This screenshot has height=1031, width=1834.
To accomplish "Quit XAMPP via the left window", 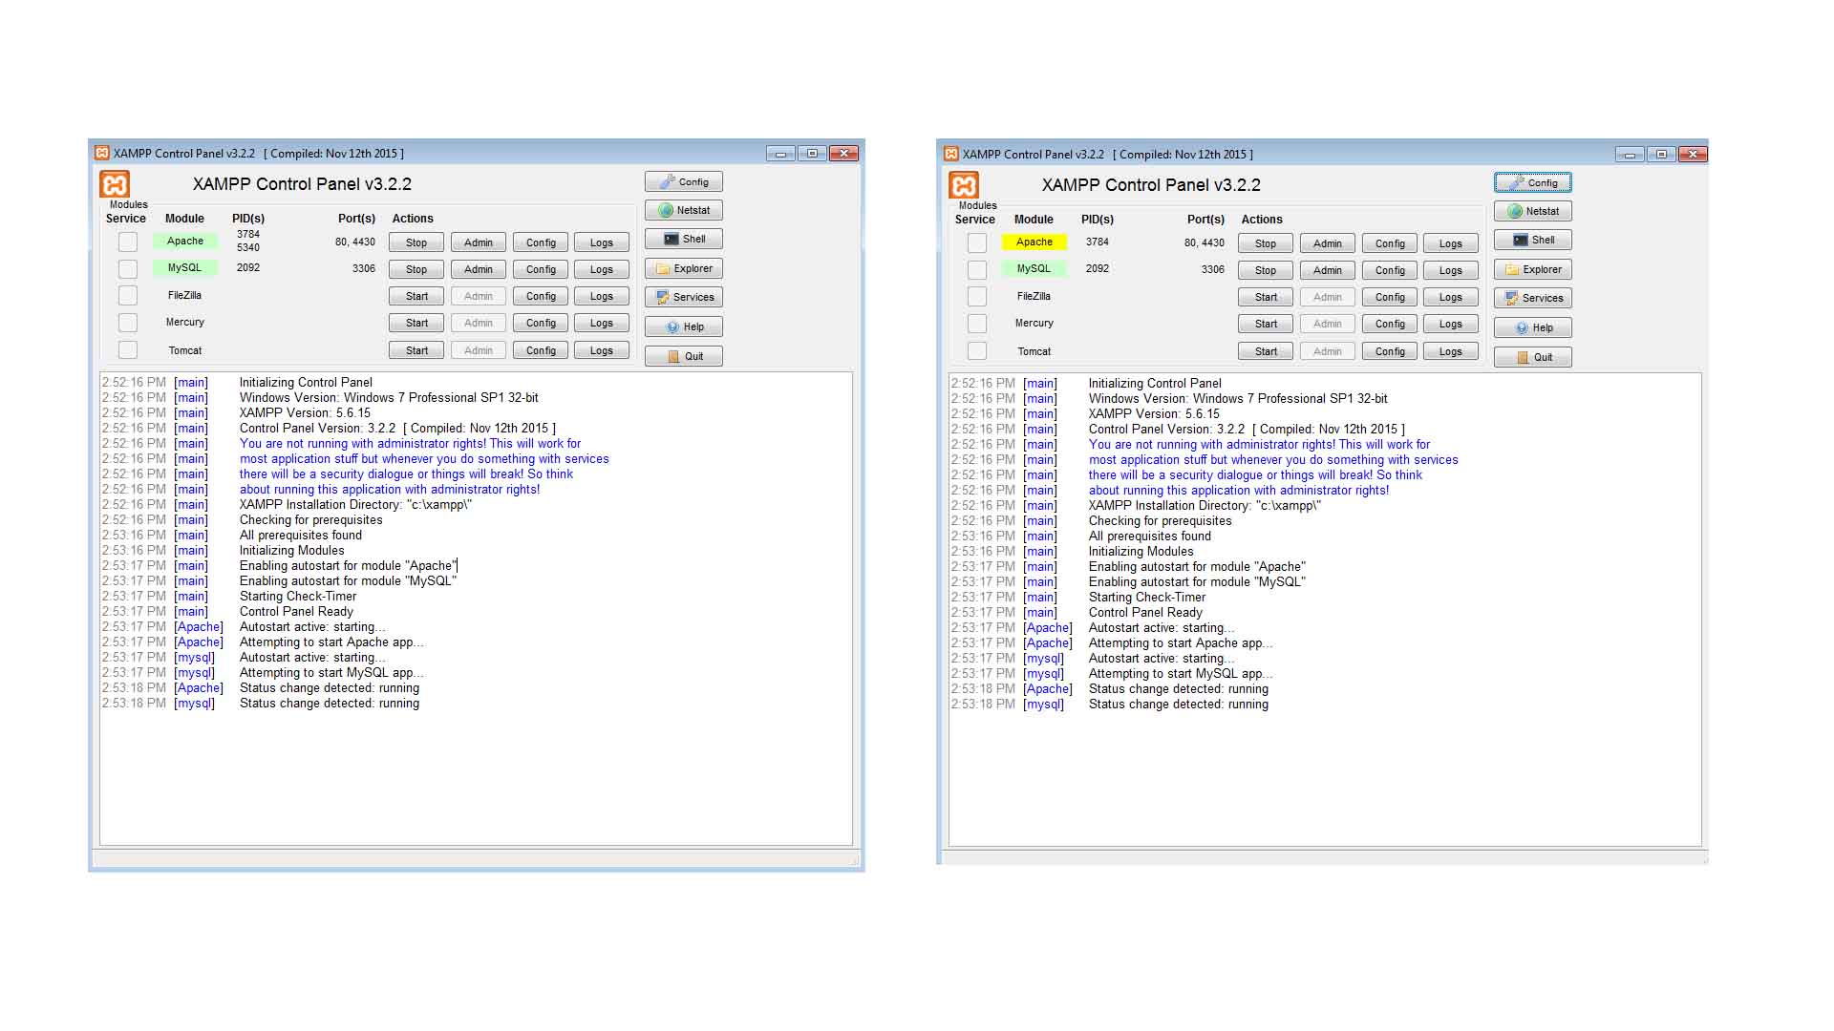I will 684,356.
